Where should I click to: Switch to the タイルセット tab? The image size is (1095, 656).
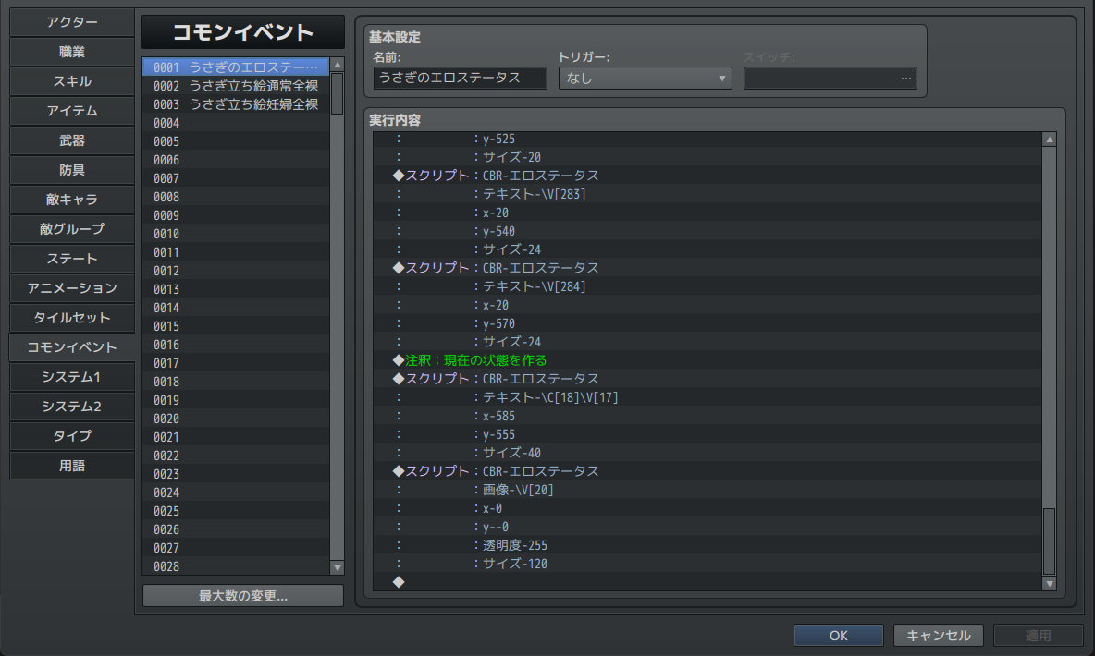pyautogui.click(x=72, y=318)
